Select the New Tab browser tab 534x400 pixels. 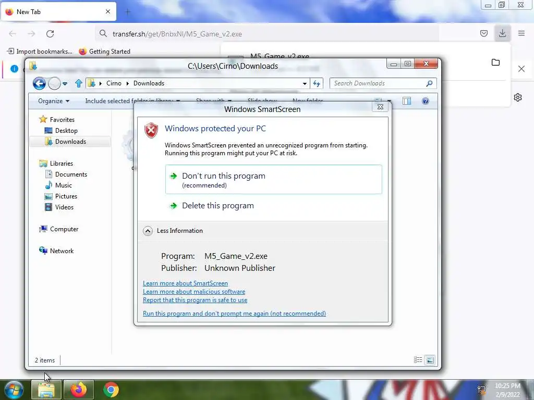58,11
